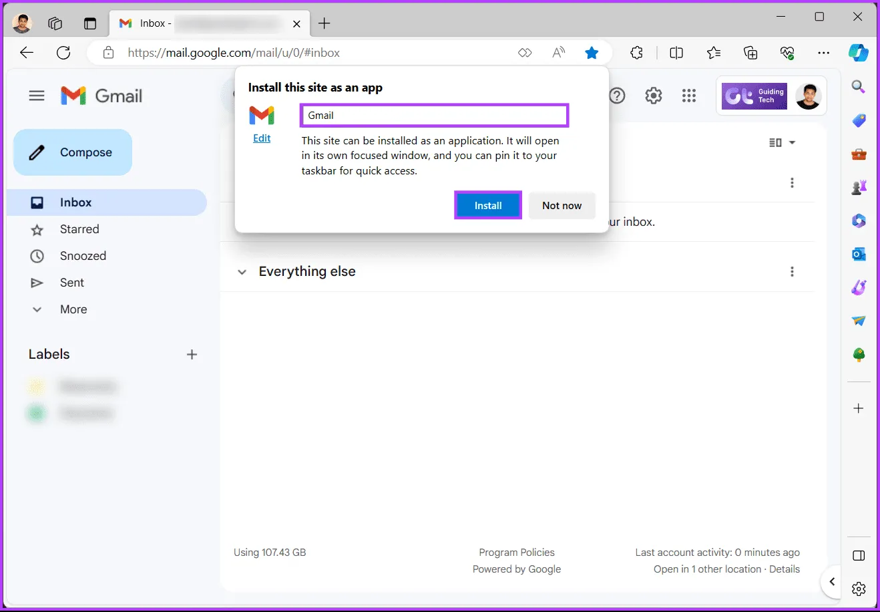Viewport: 880px width, 612px height.
Task: Click the Gmail support help icon
Action: click(618, 96)
